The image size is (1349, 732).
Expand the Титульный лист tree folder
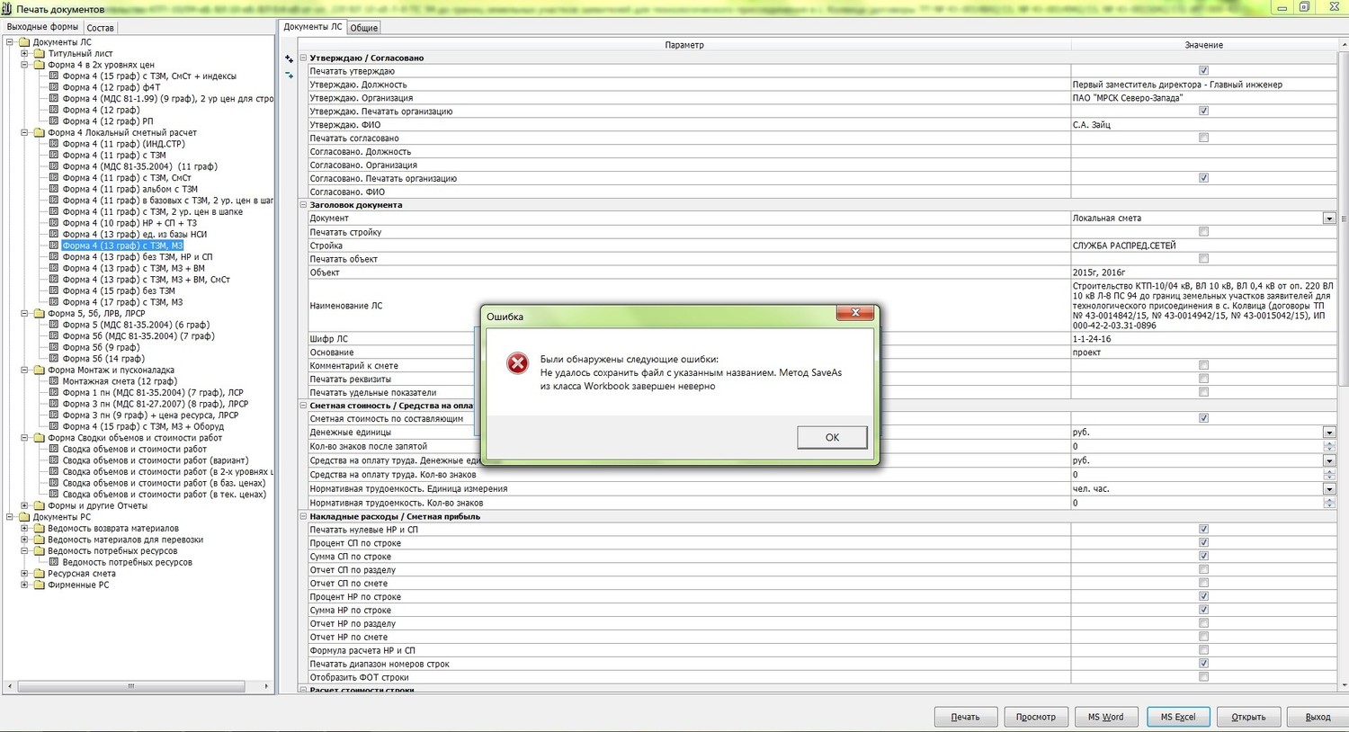(x=25, y=54)
